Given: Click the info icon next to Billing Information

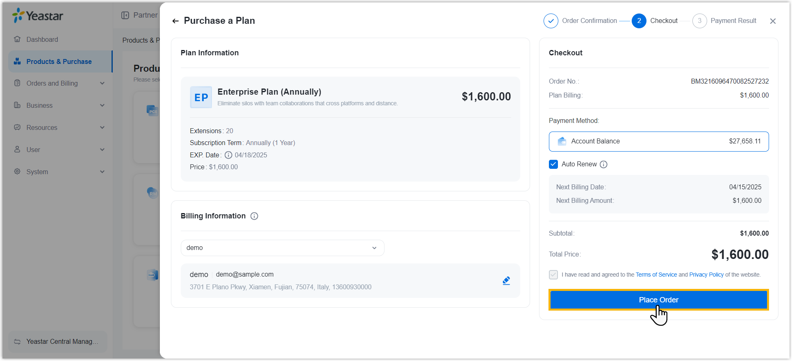Looking at the screenshot, I should tap(254, 216).
